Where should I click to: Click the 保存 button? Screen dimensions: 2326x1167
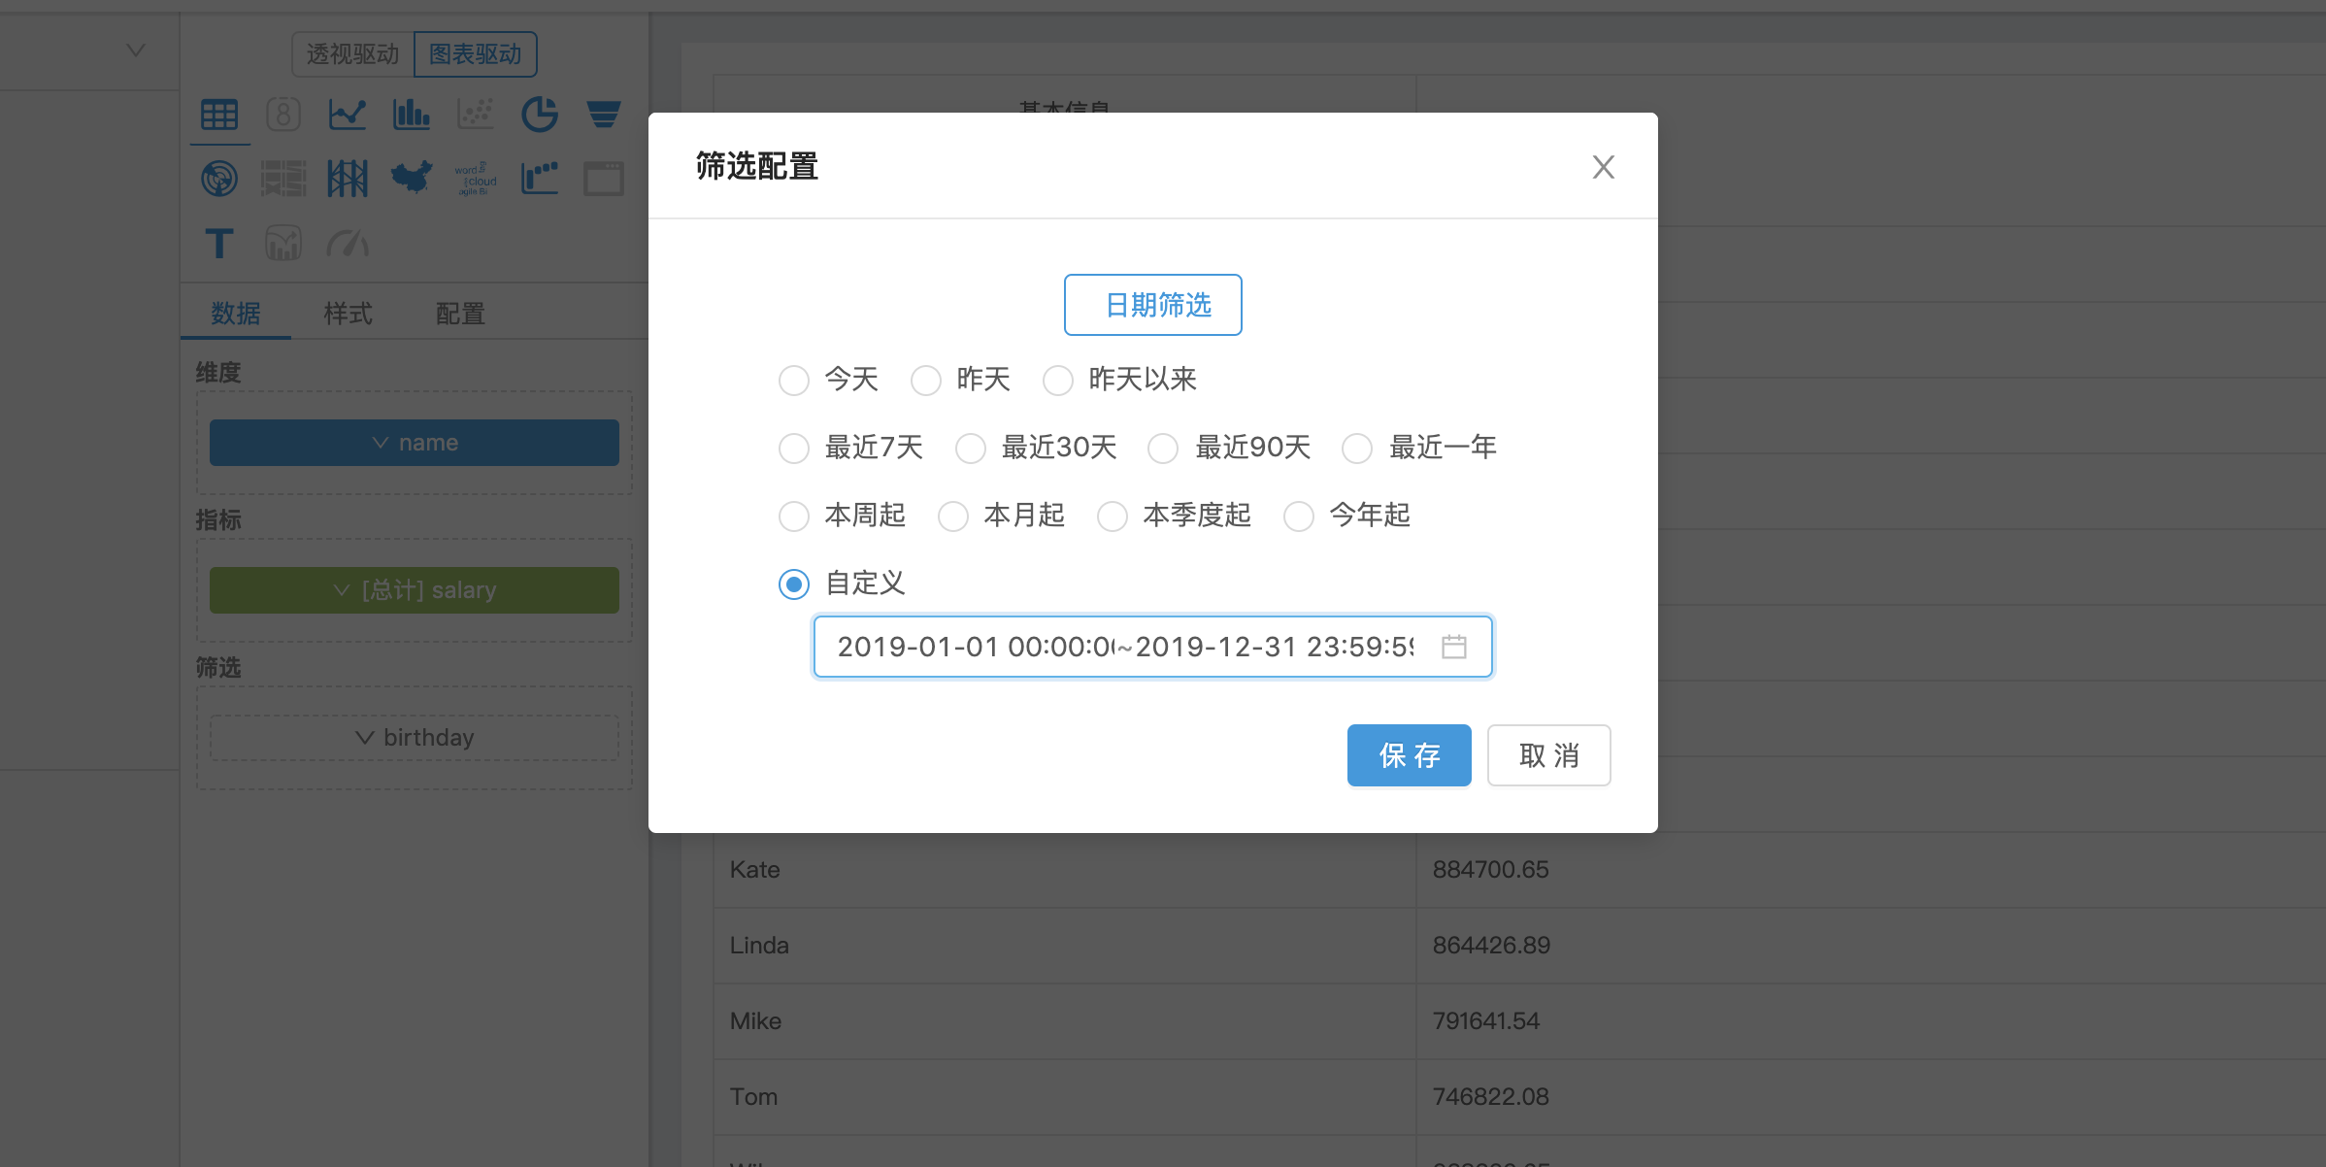point(1409,755)
